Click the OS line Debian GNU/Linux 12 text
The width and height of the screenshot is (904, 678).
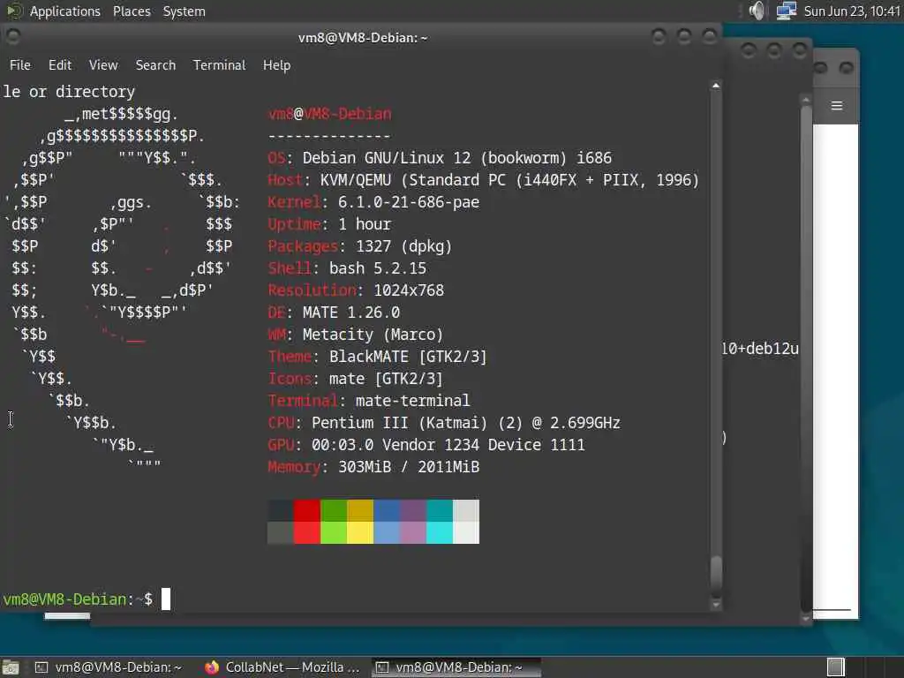[456, 158]
